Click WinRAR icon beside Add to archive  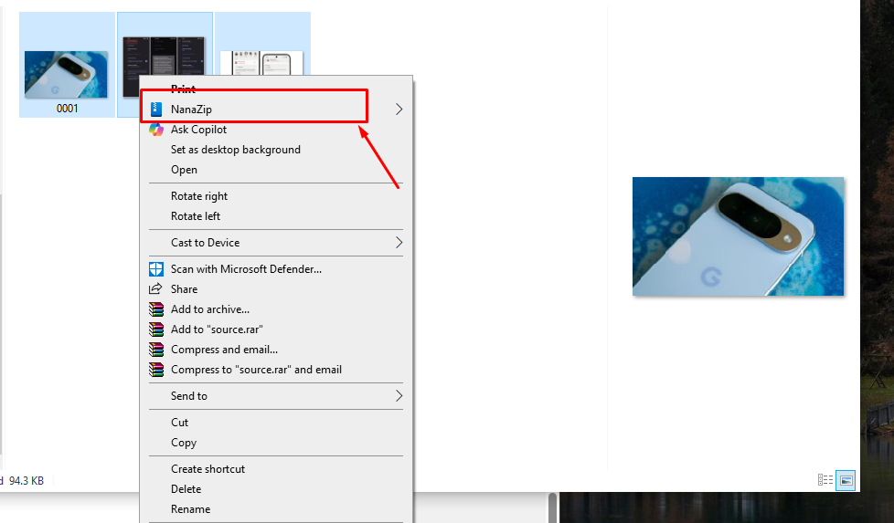(155, 309)
